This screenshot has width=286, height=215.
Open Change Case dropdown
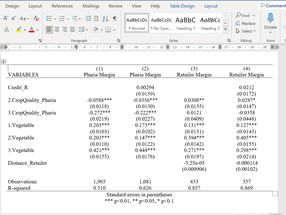click(x=24, y=18)
